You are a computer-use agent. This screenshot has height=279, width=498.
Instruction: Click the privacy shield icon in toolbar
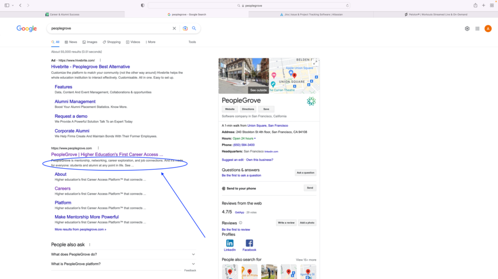pyautogui.click(x=142, y=5)
